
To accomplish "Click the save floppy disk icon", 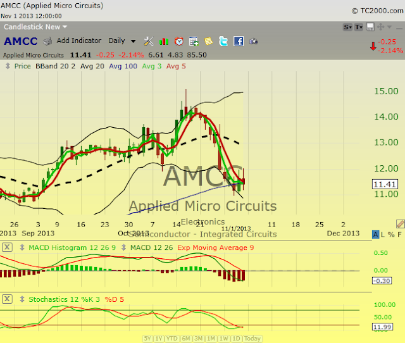I will 370,27.
